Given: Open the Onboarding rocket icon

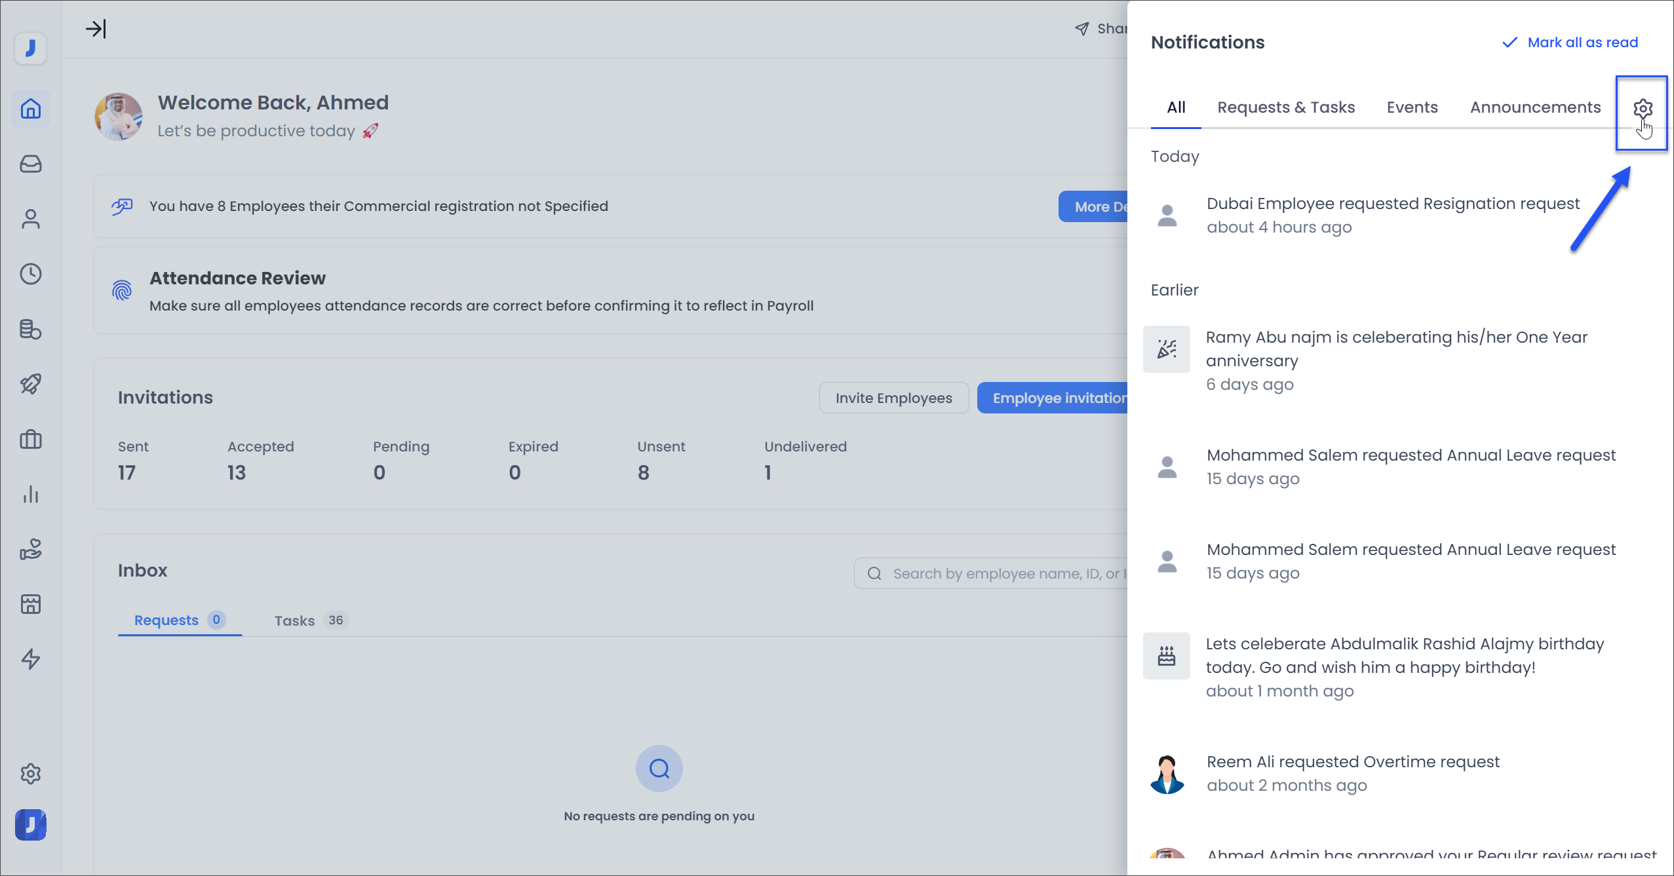Looking at the screenshot, I should coord(31,384).
